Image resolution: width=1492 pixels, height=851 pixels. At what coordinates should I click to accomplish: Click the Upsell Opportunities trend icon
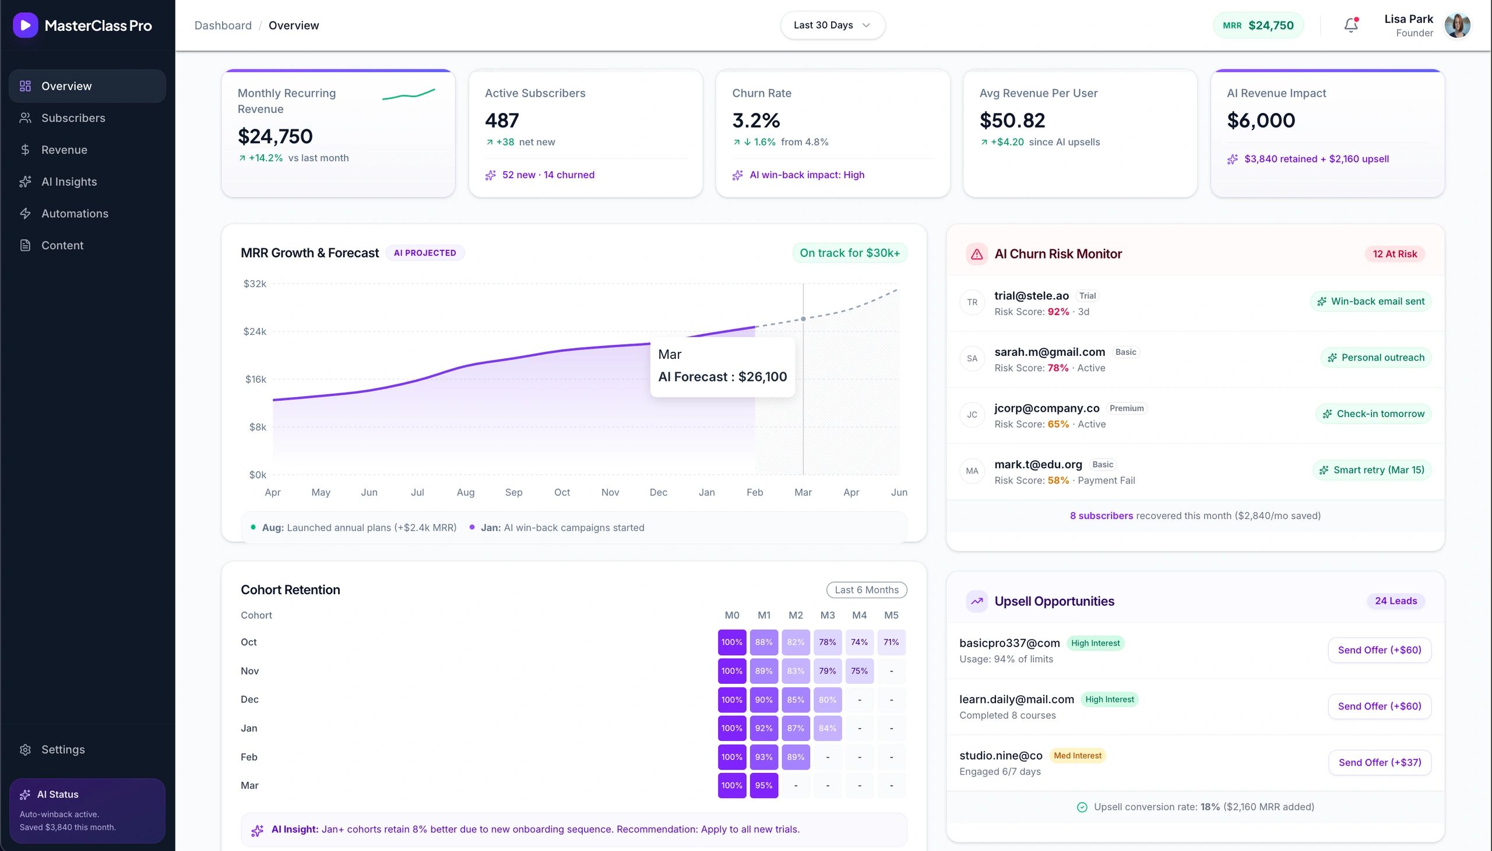pyautogui.click(x=977, y=601)
